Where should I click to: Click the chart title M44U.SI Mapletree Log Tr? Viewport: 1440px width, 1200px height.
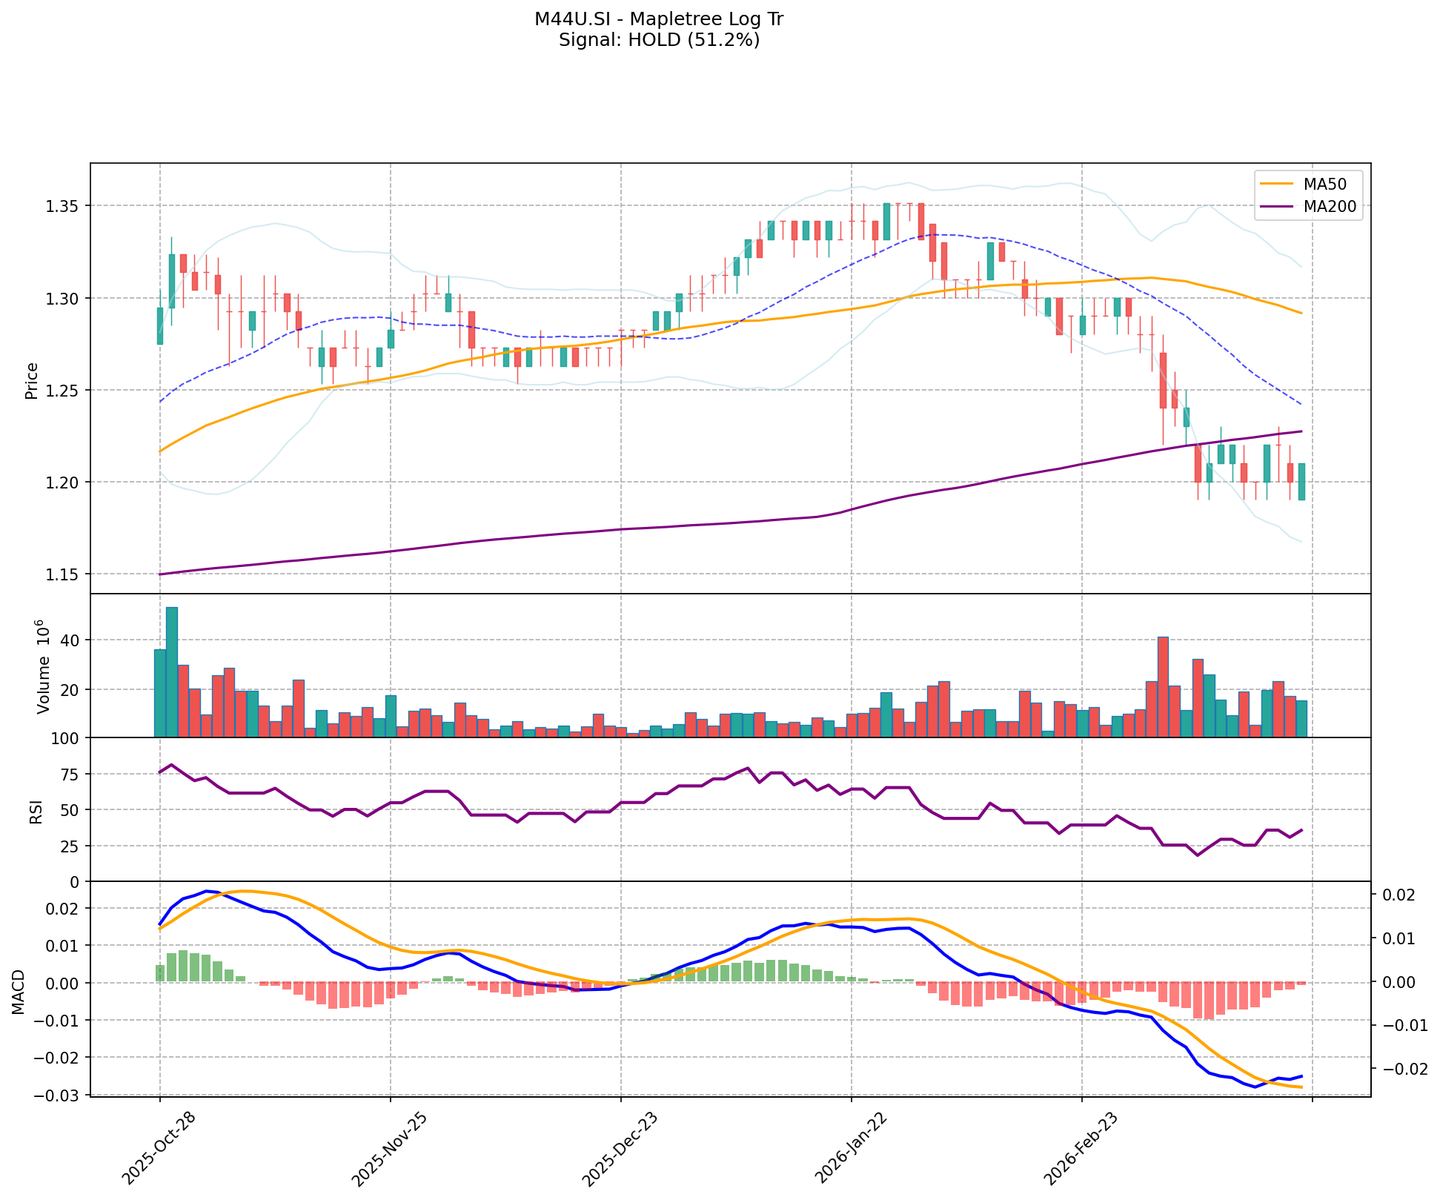[x=658, y=19]
